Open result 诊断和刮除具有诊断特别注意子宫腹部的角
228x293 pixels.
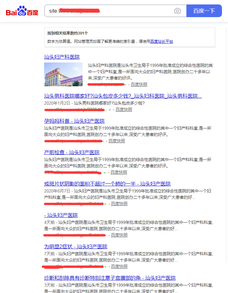(x=110, y=278)
